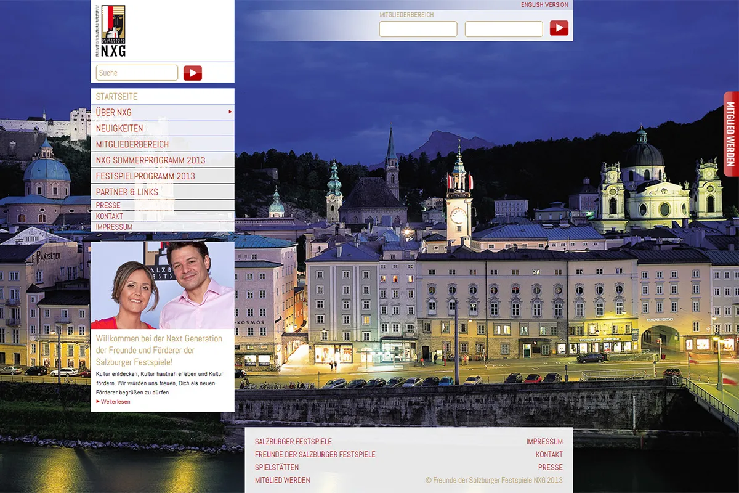Open Mitgliederbereich in the sidebar menu
Image resolution: width=739 pixels, height=493 pixels.
point(163,144)
